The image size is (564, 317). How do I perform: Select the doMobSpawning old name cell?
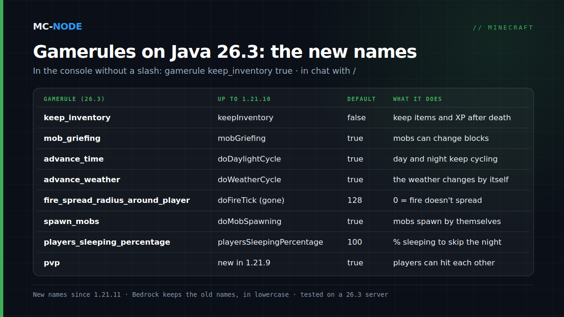point(250,221)
